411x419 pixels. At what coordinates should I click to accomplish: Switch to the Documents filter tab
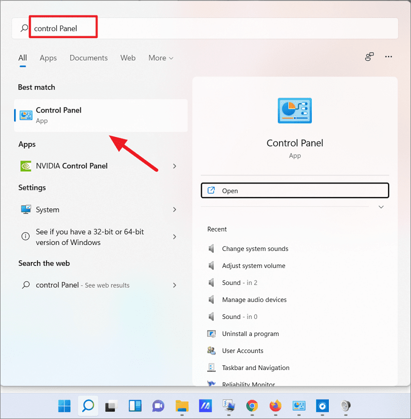coord(89,58)
